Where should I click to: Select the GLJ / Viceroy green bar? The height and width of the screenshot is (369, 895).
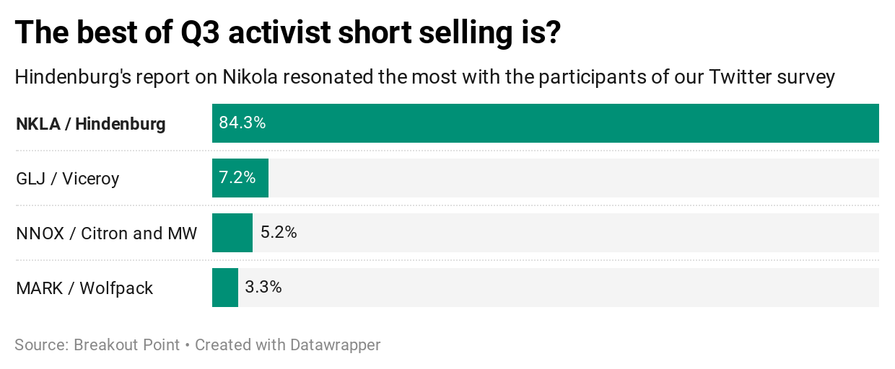[240, 178]
